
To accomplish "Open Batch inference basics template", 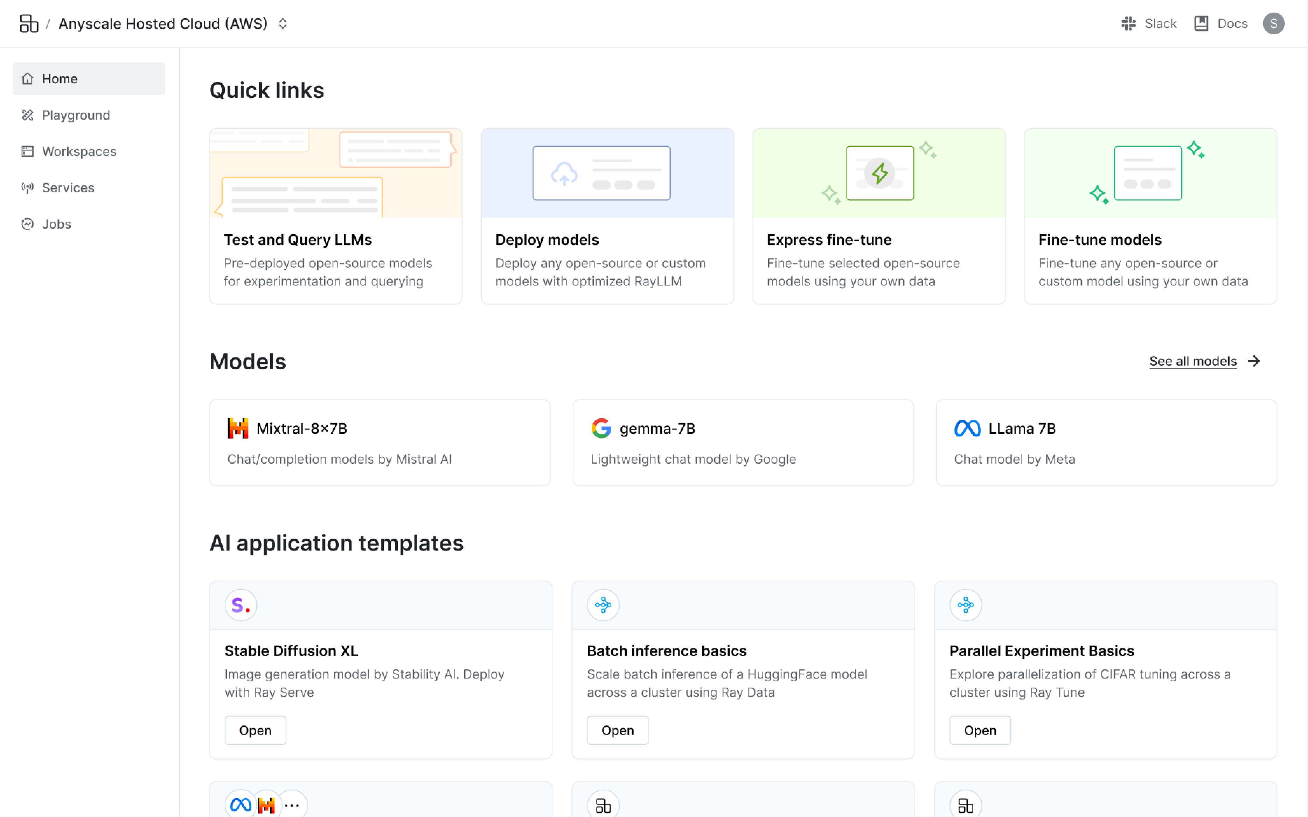I will tap(617, 730).
